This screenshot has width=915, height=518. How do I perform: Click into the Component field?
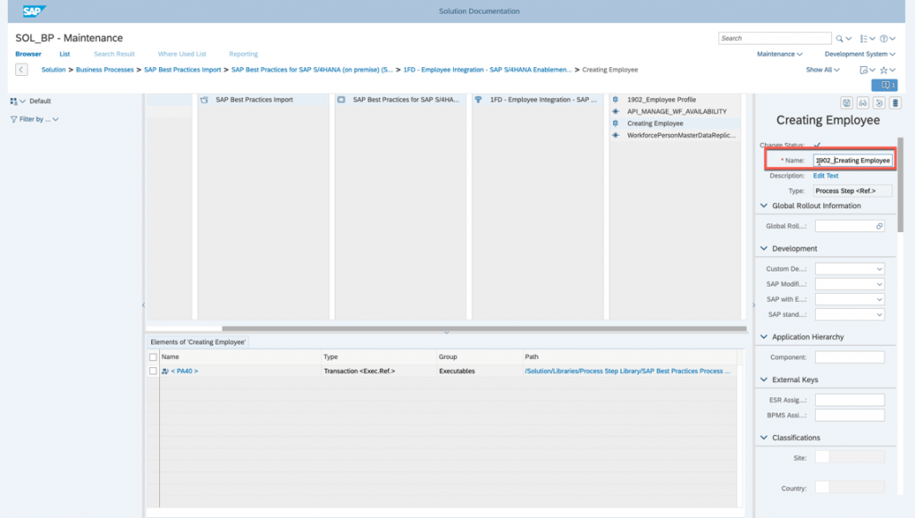(x=850, y=357)
